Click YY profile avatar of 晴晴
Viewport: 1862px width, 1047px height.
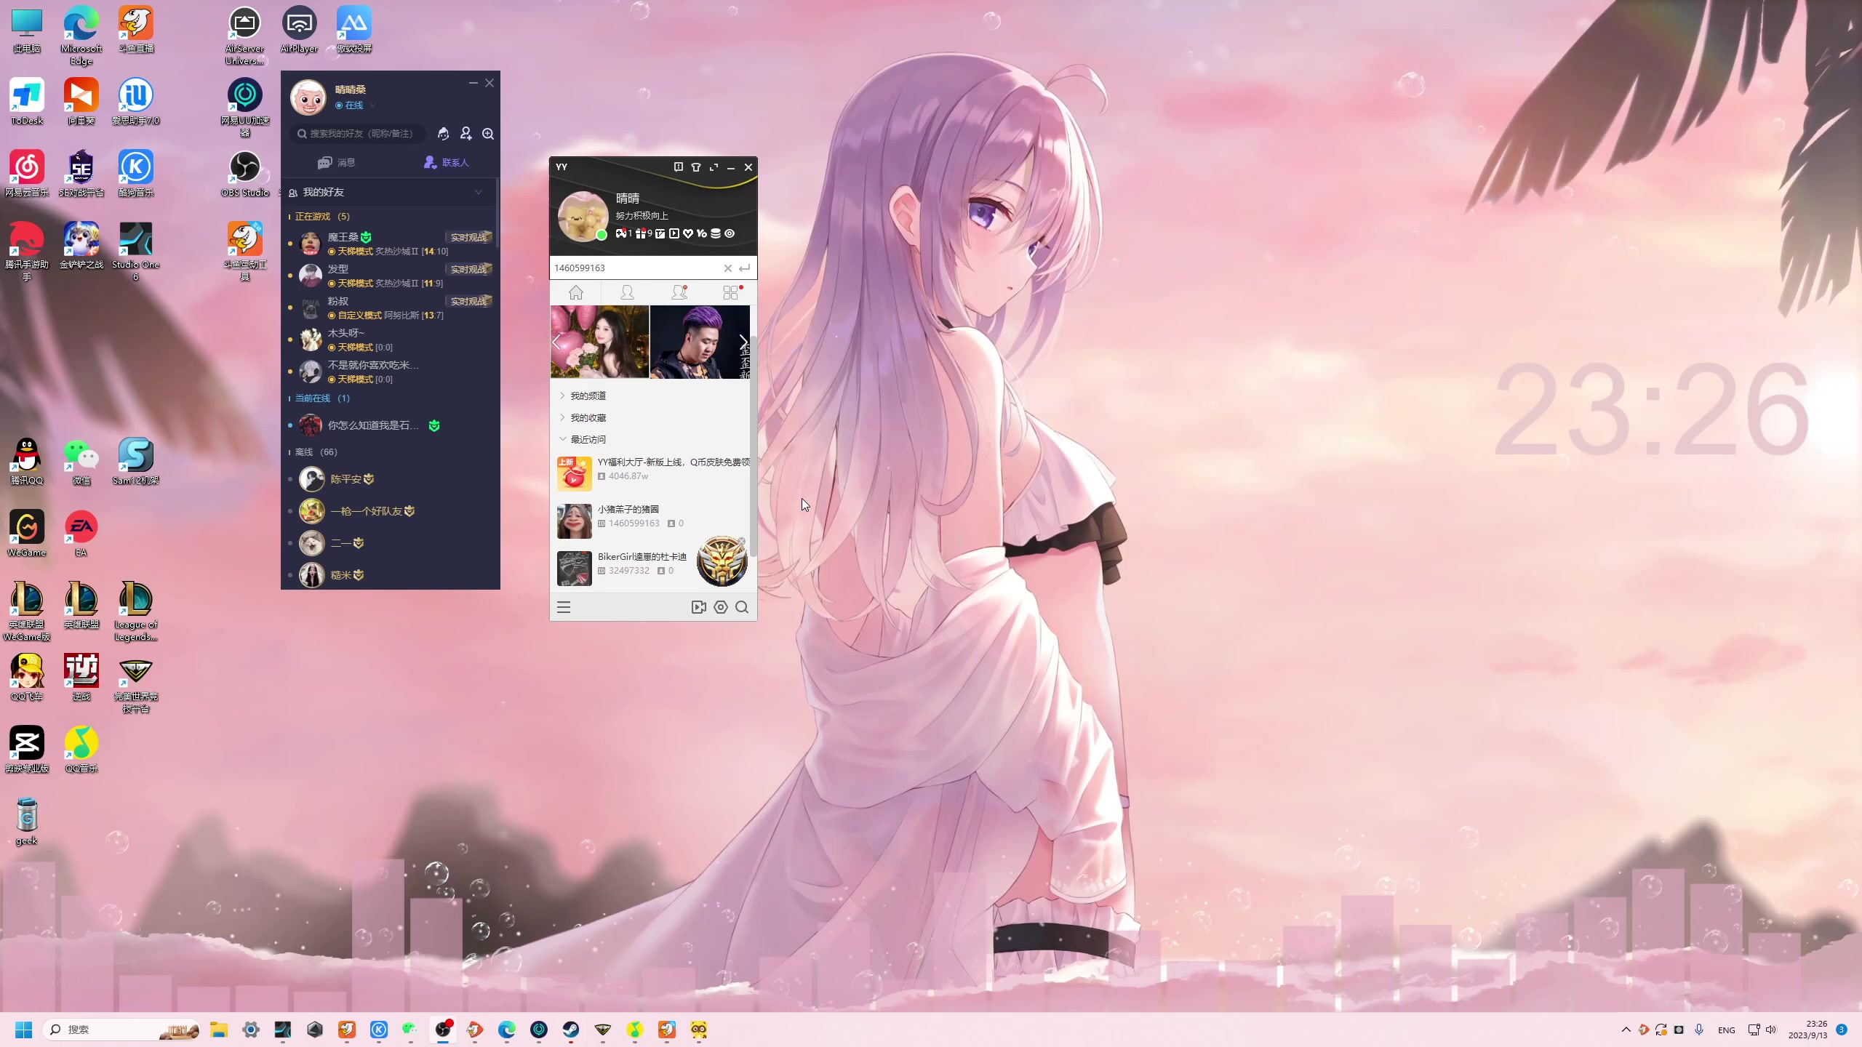coord(583,216)
